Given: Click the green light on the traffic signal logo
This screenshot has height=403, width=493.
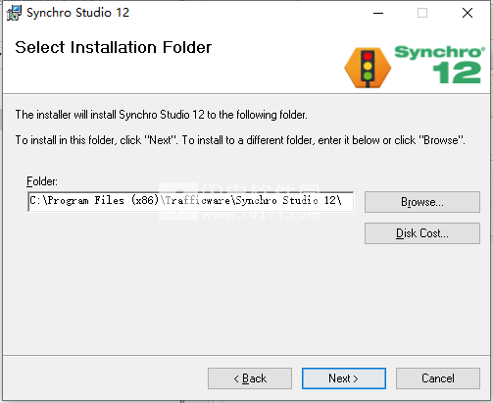Looking at the screenshot, I should (x=368, y=76).
